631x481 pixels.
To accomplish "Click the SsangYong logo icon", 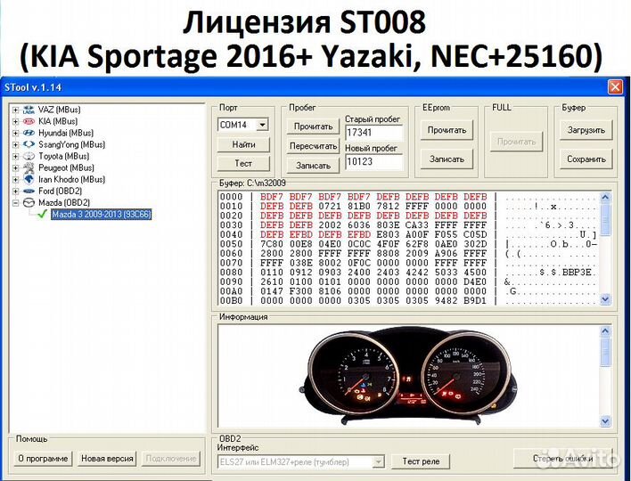I will click(29, 144).
